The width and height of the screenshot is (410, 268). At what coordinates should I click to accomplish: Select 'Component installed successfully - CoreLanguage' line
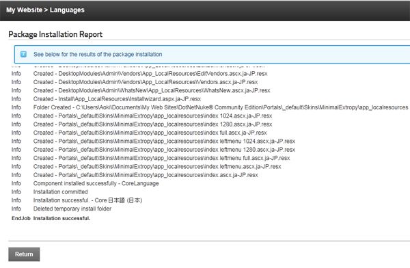click(x=96, y=183)
